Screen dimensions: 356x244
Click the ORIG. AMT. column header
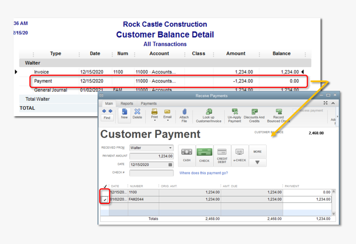pyautogui.click(x=169, y=186)
